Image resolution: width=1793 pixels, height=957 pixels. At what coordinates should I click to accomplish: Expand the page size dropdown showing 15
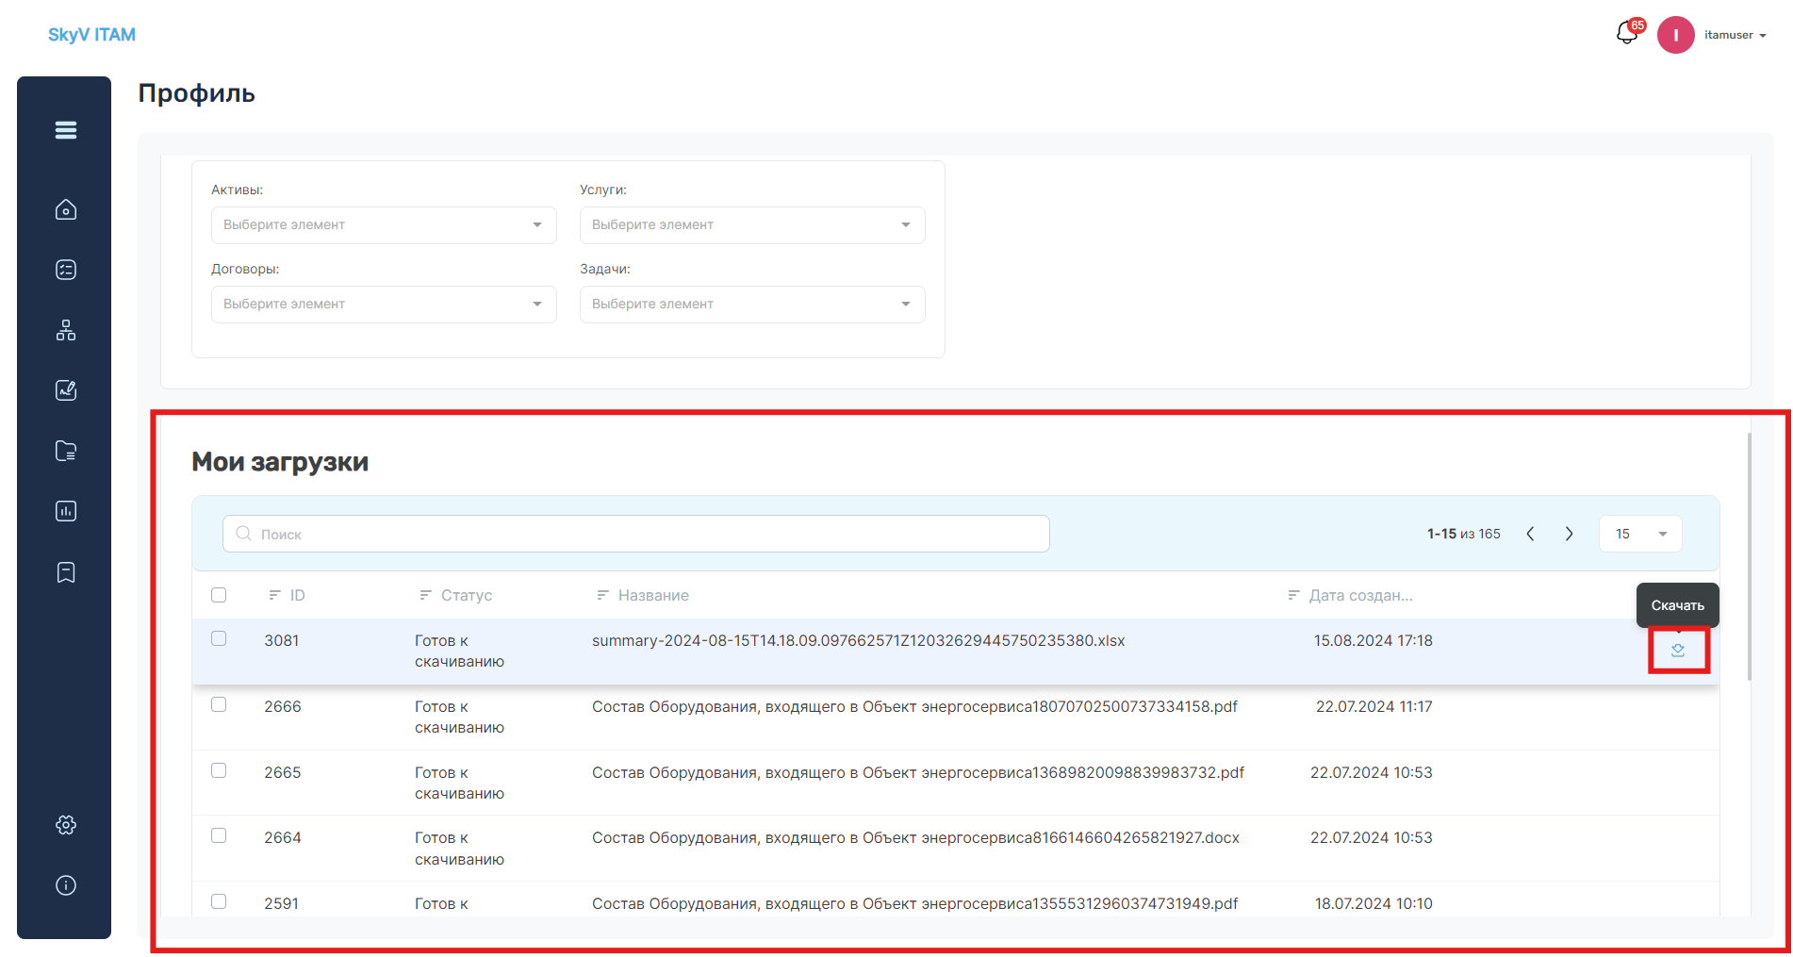1640,534
